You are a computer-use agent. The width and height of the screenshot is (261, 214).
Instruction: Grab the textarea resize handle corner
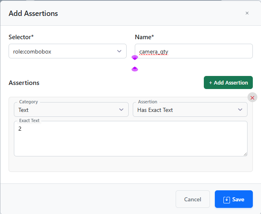point(245,154)
